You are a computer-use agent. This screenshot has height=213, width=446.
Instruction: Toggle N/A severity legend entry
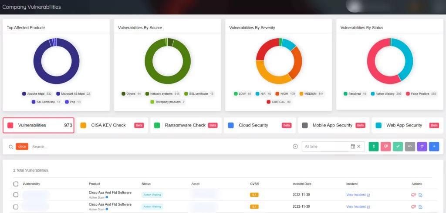click(264, 94)
